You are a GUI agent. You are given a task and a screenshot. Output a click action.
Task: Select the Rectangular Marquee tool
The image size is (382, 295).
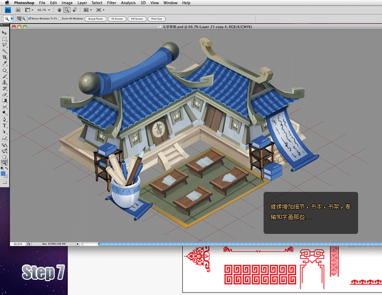coord(4,39)
